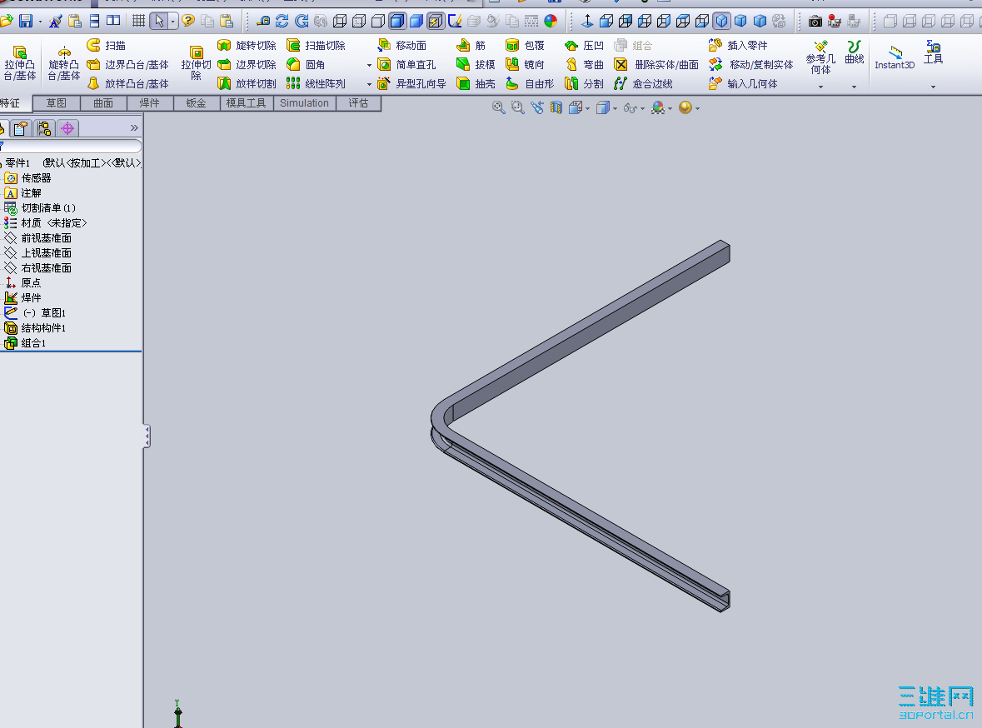Image resolution: width=982 pixels, height=728 pixels.
Task: Select 切割清单(1) cut list item
Action: coord(40,208)
